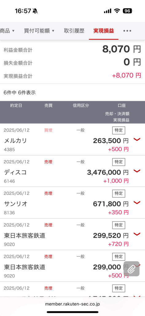The width and height of the screenshot is (145, 316).
Task: Tap the member.rakuten-sec.co.jp address bar
Action: click(72, 304)
